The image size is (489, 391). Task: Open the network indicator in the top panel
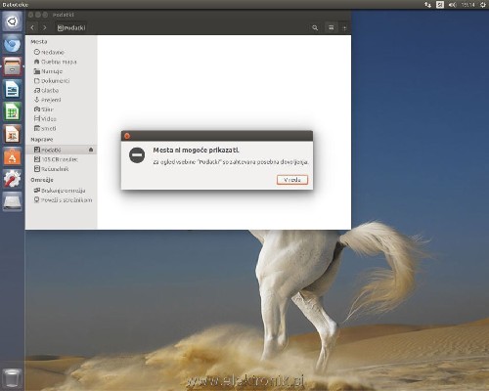click(427, 5)
